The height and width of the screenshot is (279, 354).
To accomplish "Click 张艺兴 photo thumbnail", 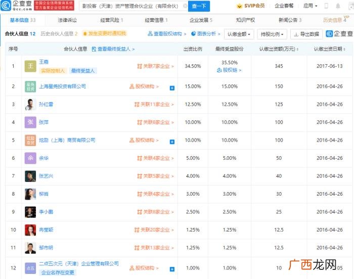I will [30, 176].
